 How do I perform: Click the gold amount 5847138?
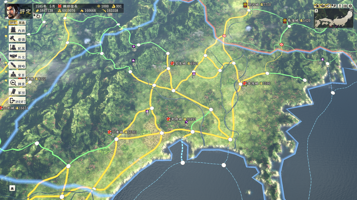pyautogui.click(x=46, y=10)
